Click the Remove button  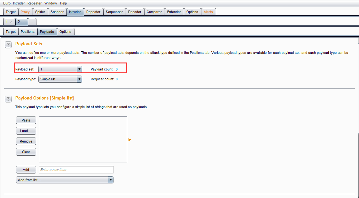click(26, 141)
